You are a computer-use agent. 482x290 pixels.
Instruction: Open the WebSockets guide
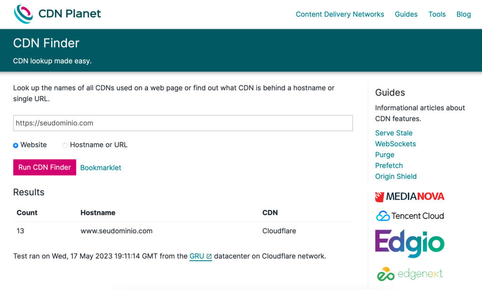(395, 144)
